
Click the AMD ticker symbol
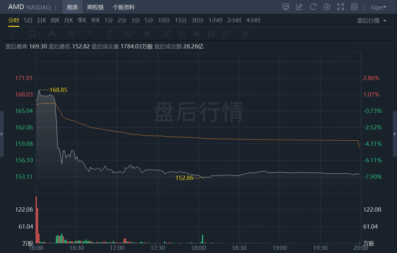tap(16, 7)
